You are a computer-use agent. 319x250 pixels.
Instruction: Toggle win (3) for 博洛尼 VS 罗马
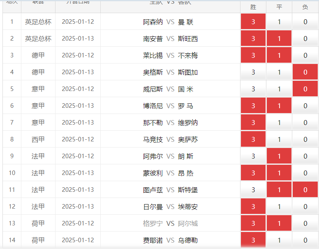[253, 106]
